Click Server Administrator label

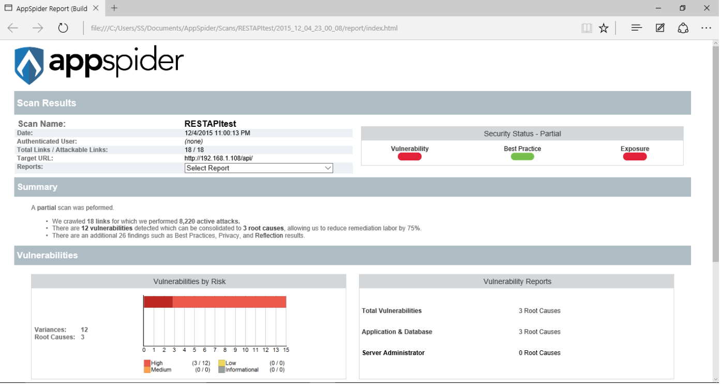click(x=393, y=353)
